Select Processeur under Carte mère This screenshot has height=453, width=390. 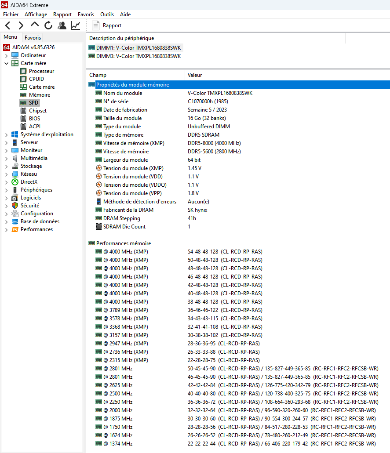pyautogui.click(x=41, y=71)
